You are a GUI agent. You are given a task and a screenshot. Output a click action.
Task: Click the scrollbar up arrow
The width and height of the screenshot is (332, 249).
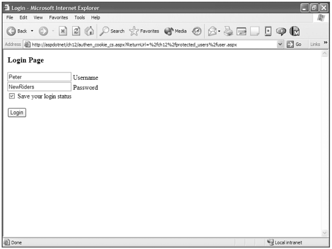coord(325,53)
